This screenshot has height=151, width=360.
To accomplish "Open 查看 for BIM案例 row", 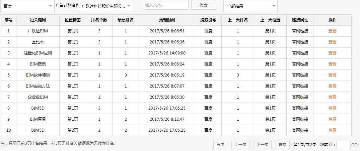I will pos(333,64).
